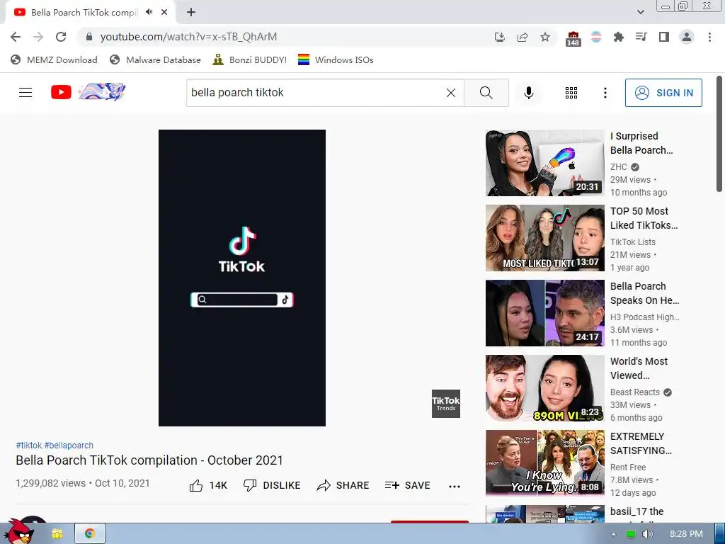The width and height of the screenshot is (725, 544).
Task: Open Bonzi BUDDY! bookmark
Action: tap(250, 59)
